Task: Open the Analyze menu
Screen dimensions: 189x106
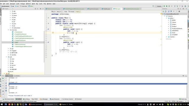Action: click(x=22, y=4)
